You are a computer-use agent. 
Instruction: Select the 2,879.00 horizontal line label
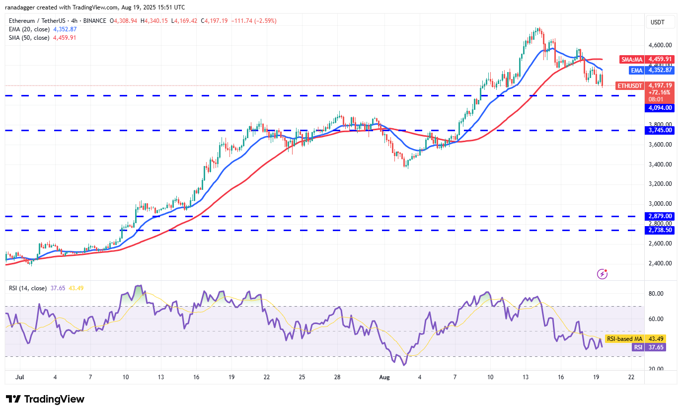[660, 216]
